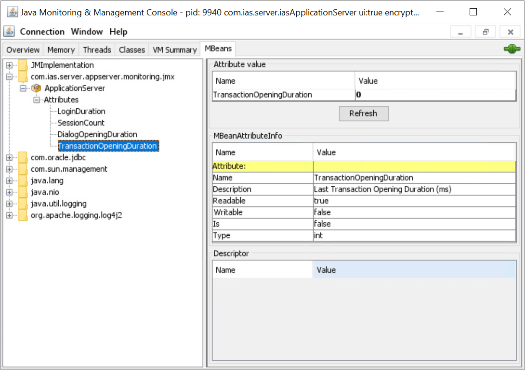The image size is (525, 370).
Task: Collapse the ApplicationServer node
Action: coord(23,89)
